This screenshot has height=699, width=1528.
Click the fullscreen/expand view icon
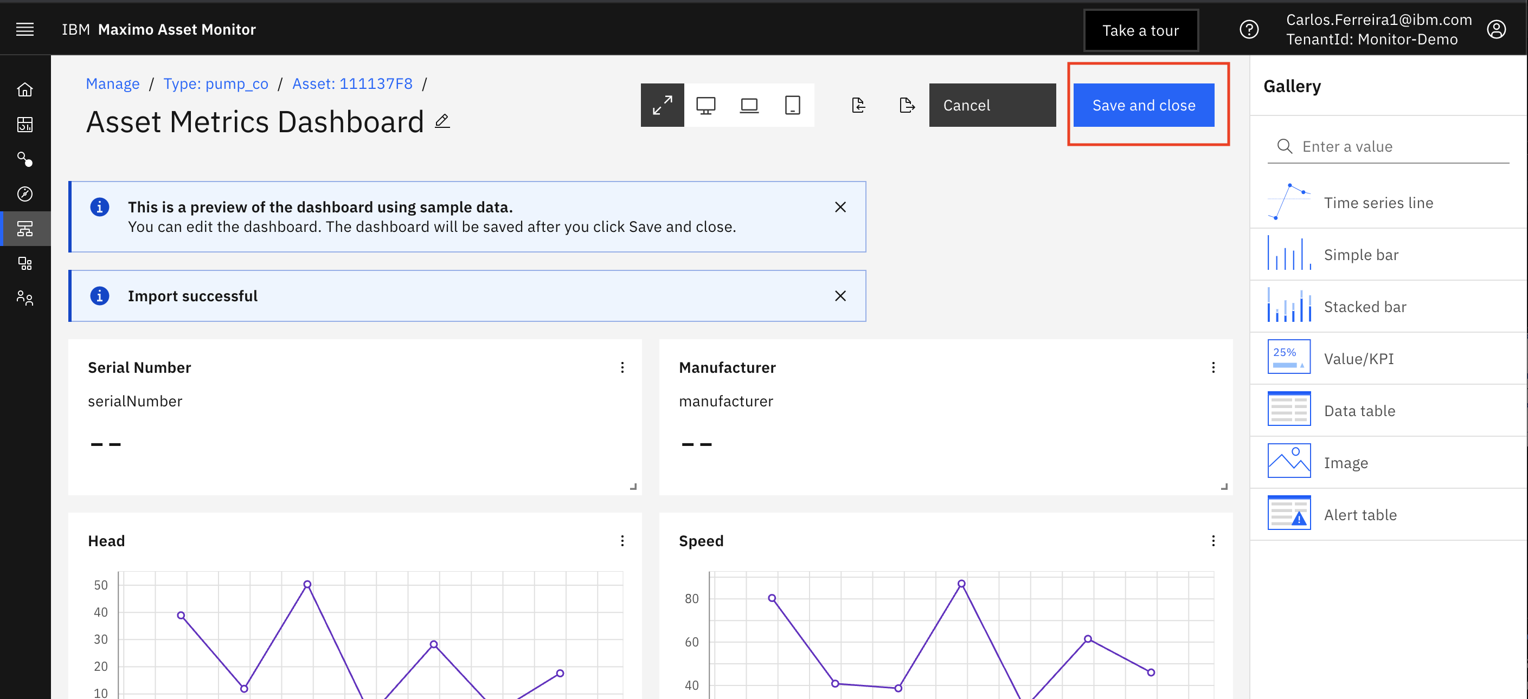coord(663,104)
